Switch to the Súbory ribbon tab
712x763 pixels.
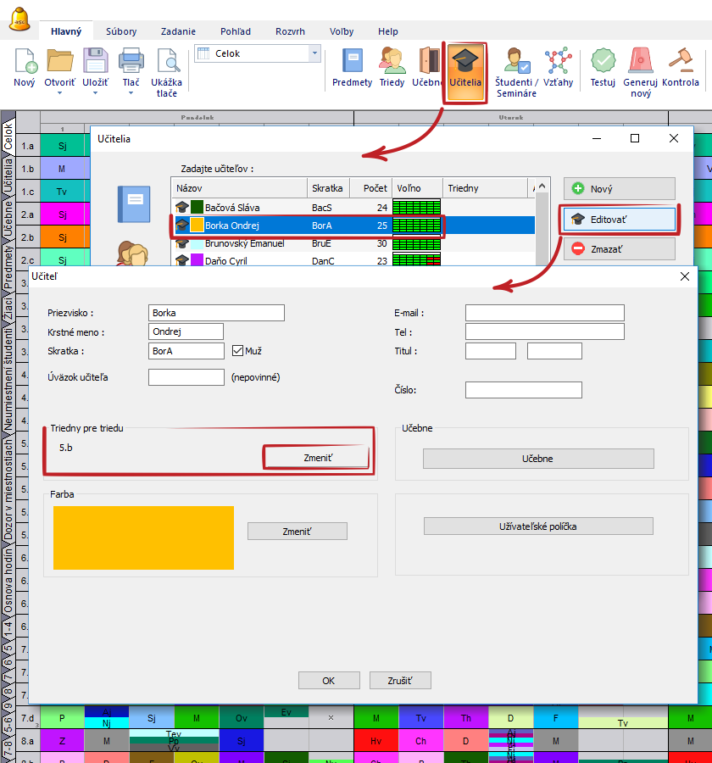point(121,31)
